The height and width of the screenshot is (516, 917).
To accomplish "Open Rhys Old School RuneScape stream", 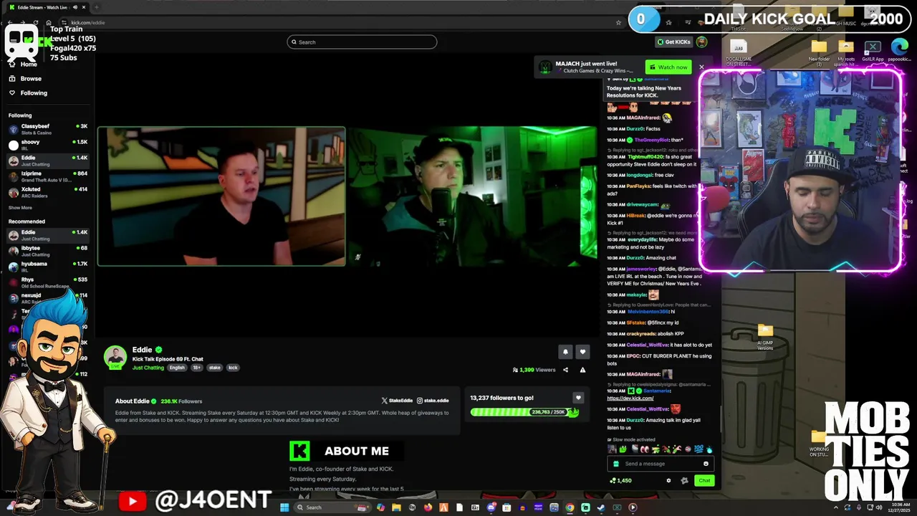I will pos(47,282).
